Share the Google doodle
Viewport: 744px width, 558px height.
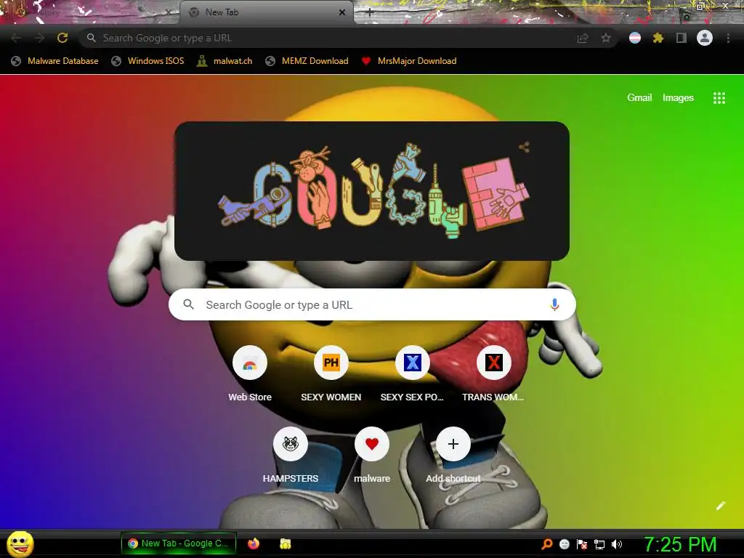(524, 147)
